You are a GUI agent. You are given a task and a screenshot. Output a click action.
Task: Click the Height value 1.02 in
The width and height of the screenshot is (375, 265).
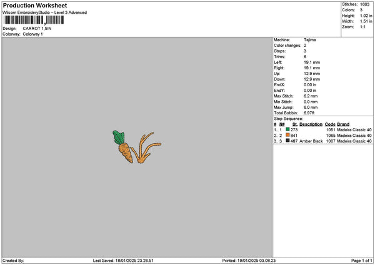366,16
